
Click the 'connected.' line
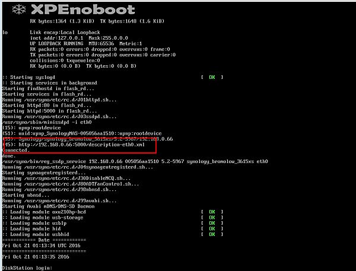[15, 150]
